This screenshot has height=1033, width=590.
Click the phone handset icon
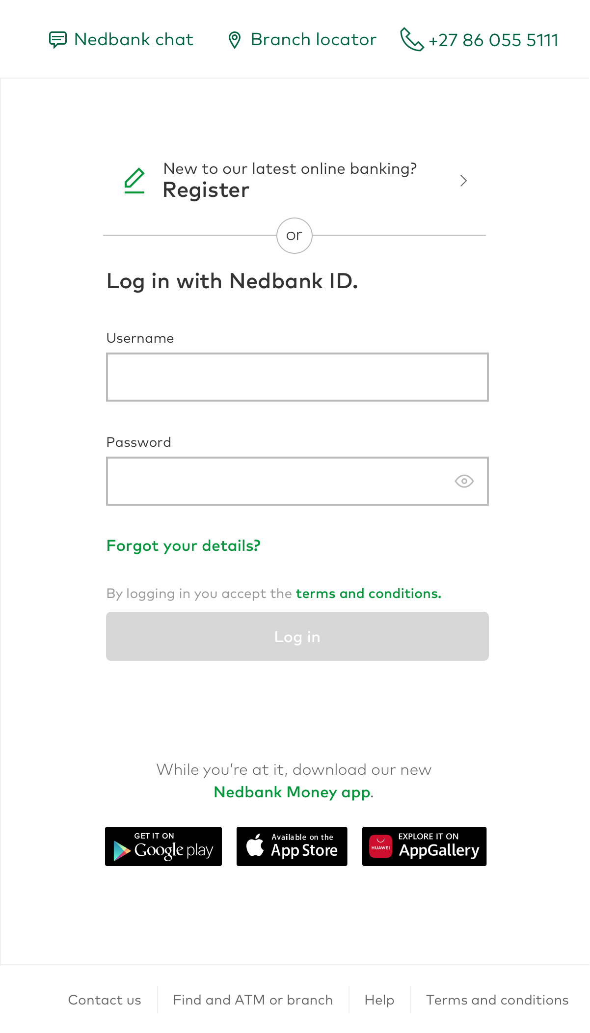412,40
